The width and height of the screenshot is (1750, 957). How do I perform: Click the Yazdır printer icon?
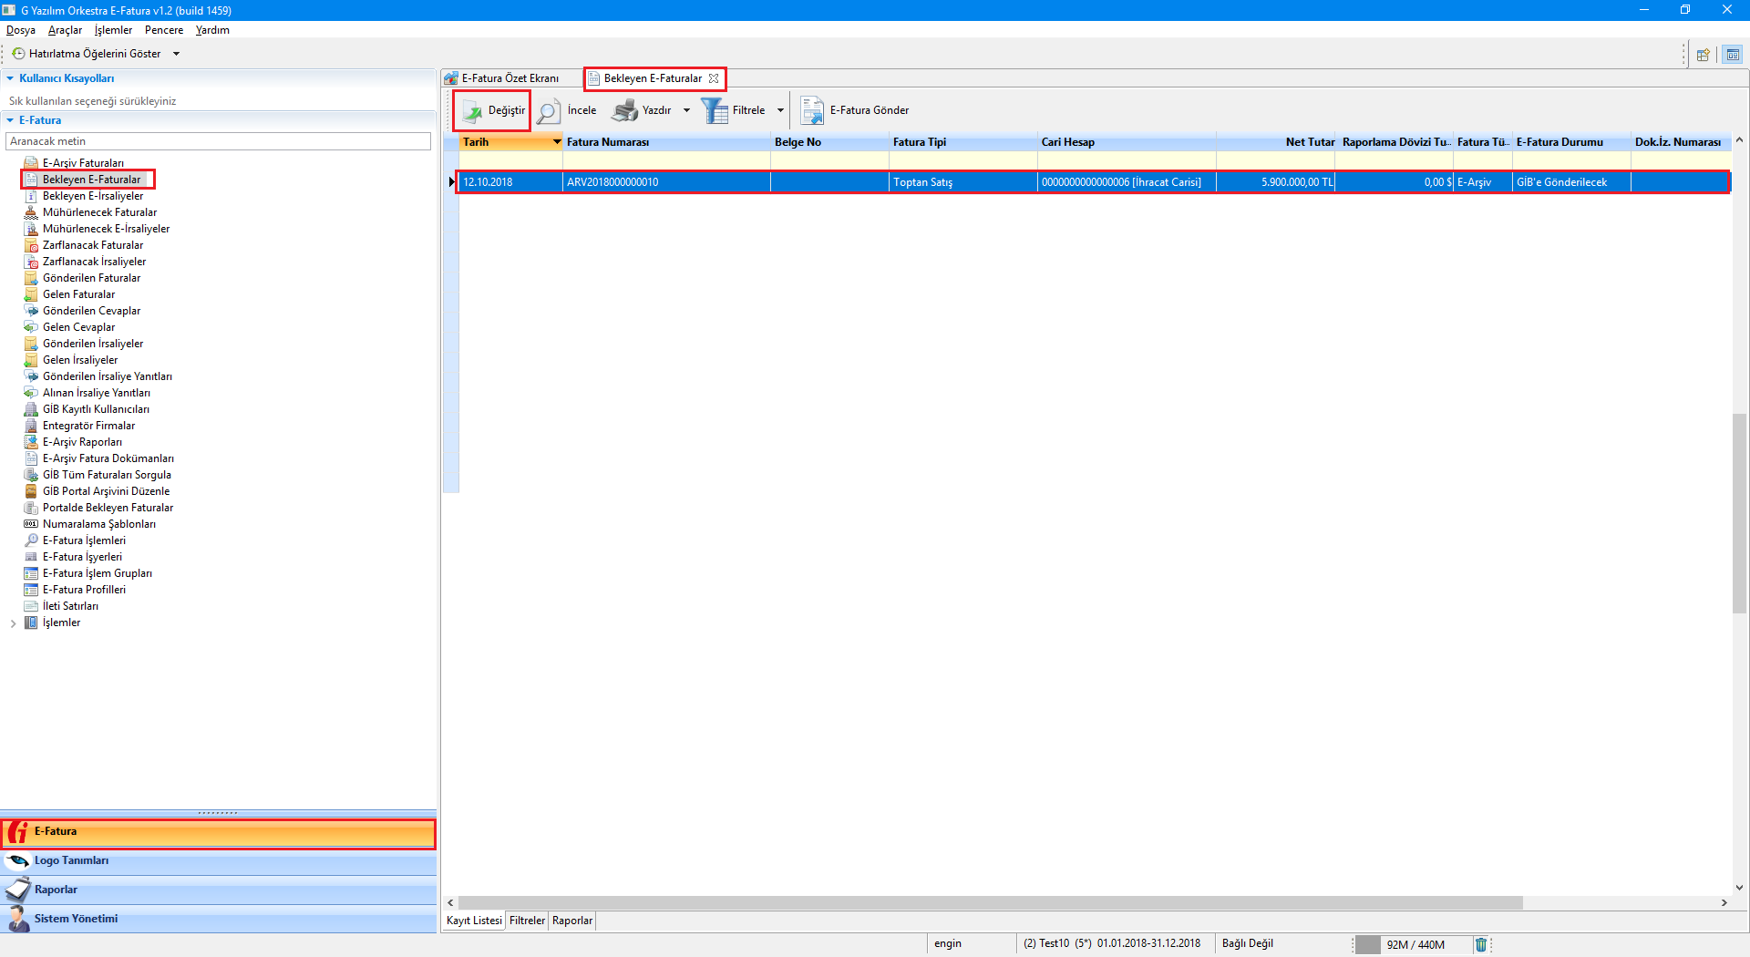tap(624, 111)
